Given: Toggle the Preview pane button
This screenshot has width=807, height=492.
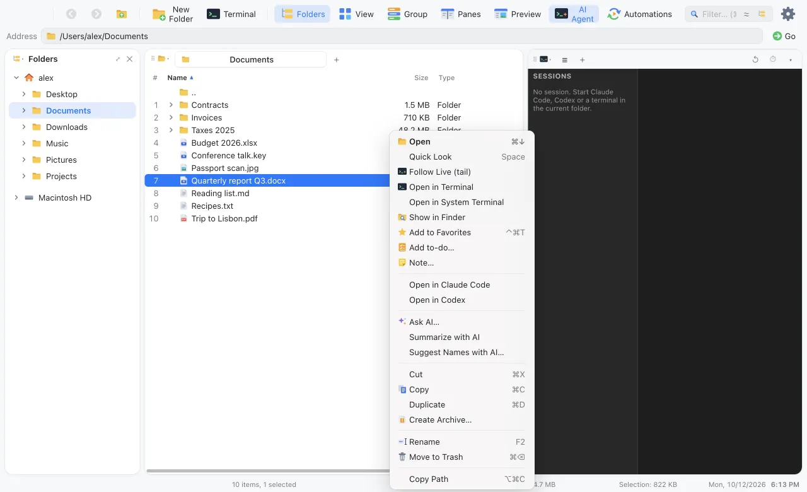Looking at the screenshot, I should [518, 14].
